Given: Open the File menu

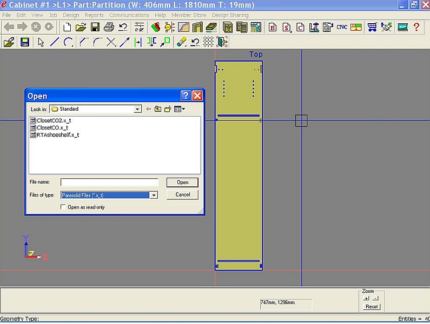Looking at the screenshot, I should point(6,15).
